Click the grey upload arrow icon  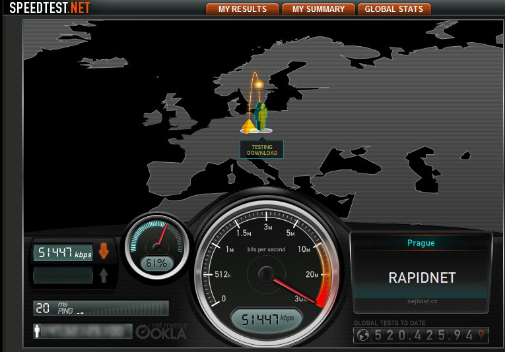point(104,275)
